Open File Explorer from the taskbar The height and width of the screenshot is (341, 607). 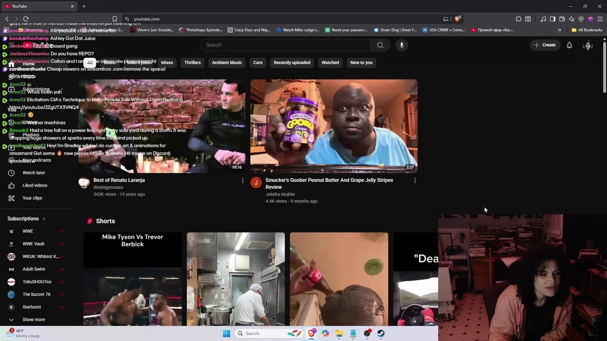tap(339, 333)
